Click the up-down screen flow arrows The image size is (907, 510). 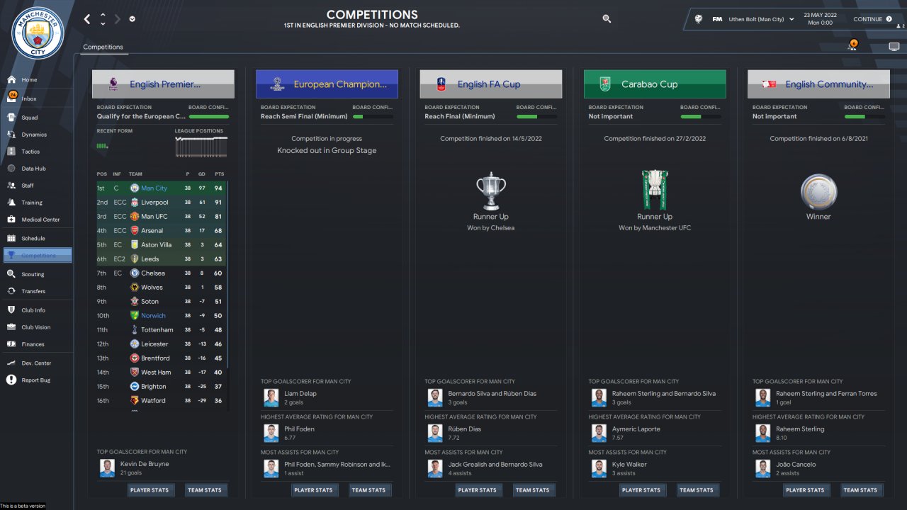(103, 19)
